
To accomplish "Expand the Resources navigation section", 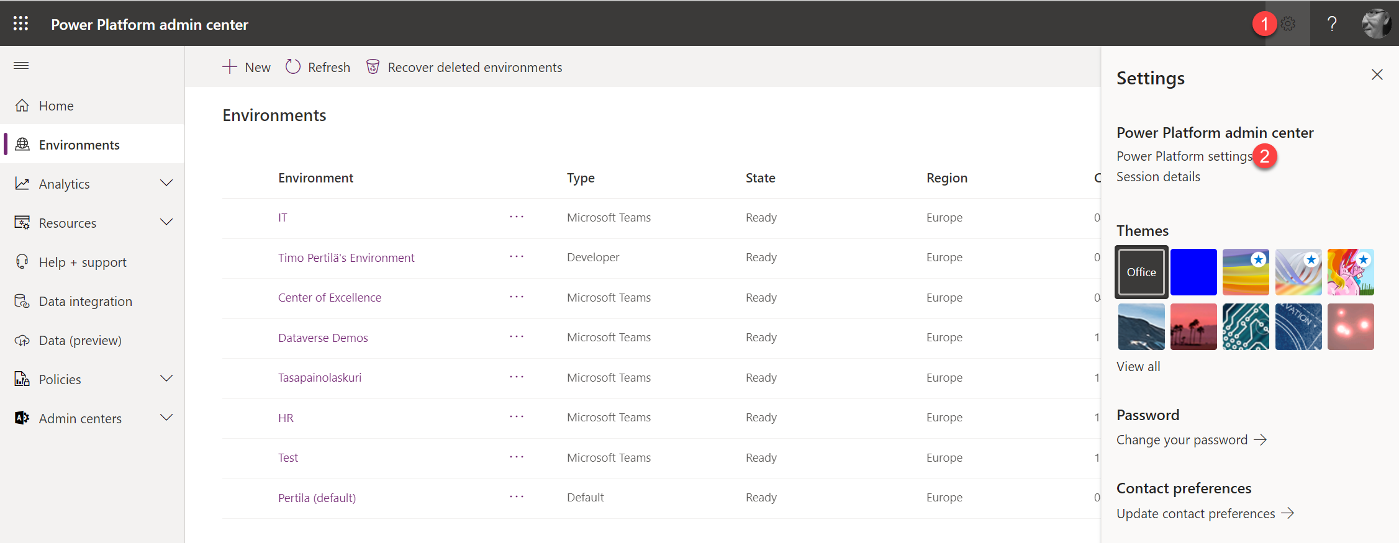I will click(x=166, y=223).
